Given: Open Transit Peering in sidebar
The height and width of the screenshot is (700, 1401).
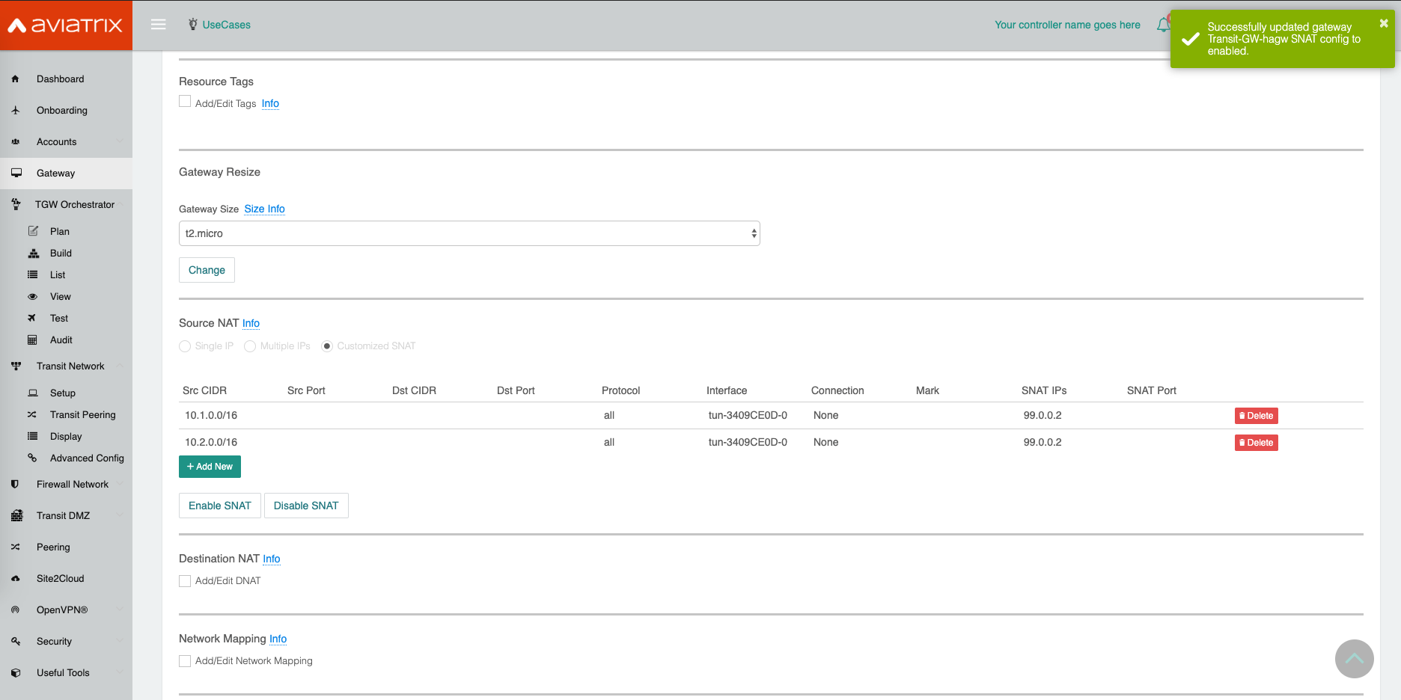Looking at the screenshot, I should (82, 415).
